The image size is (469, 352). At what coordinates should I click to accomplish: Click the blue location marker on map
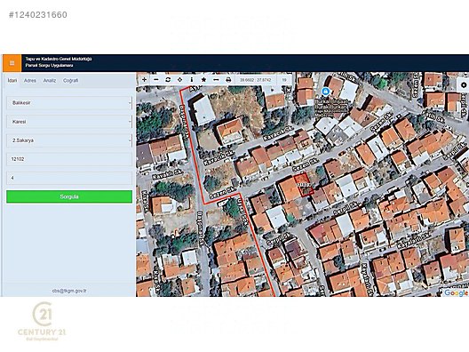pos(325,91)
